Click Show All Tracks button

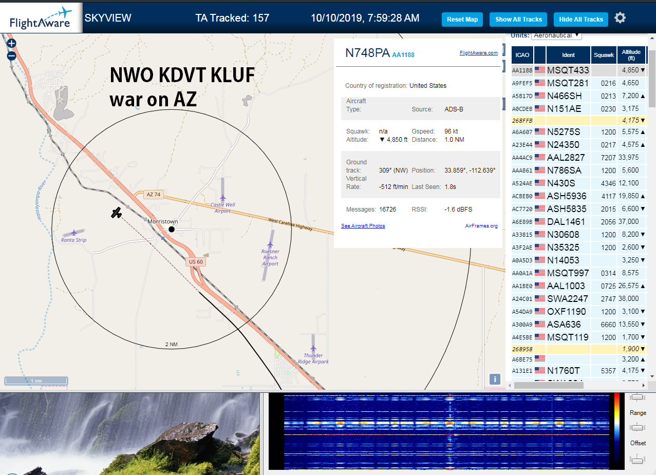518,20
